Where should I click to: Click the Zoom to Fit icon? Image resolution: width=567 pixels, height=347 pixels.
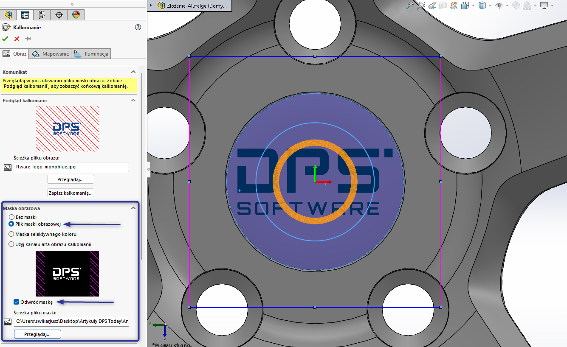coord(409,6)
